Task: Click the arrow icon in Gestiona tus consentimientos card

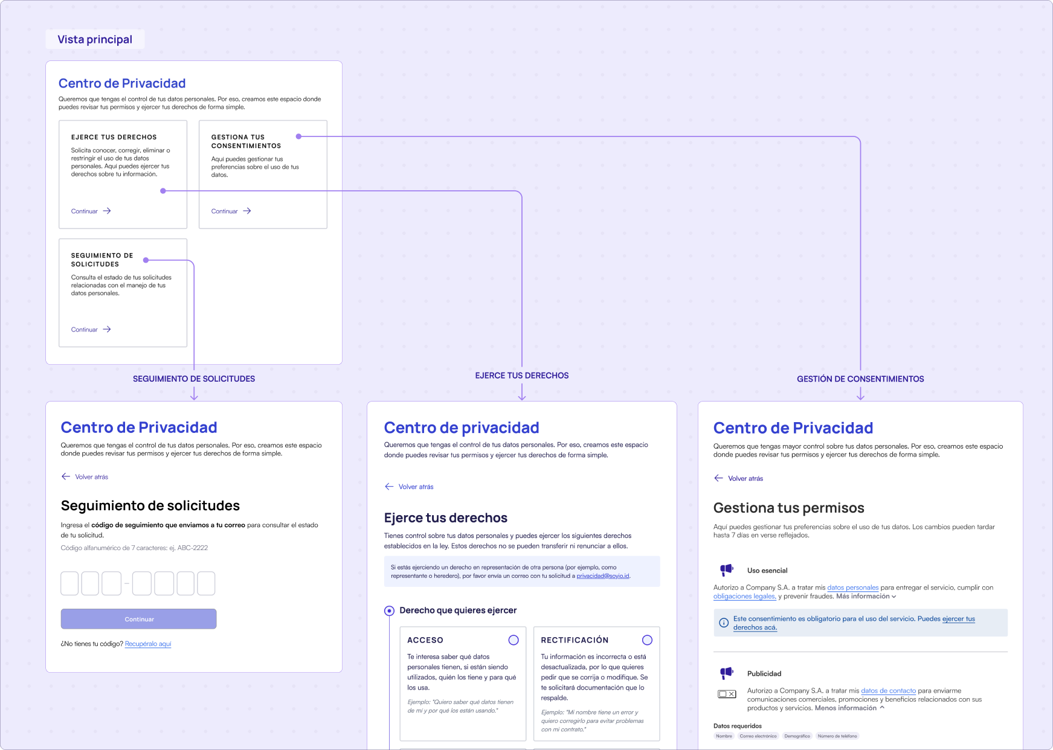Action: pyautogui.click(x=247, y=211)
